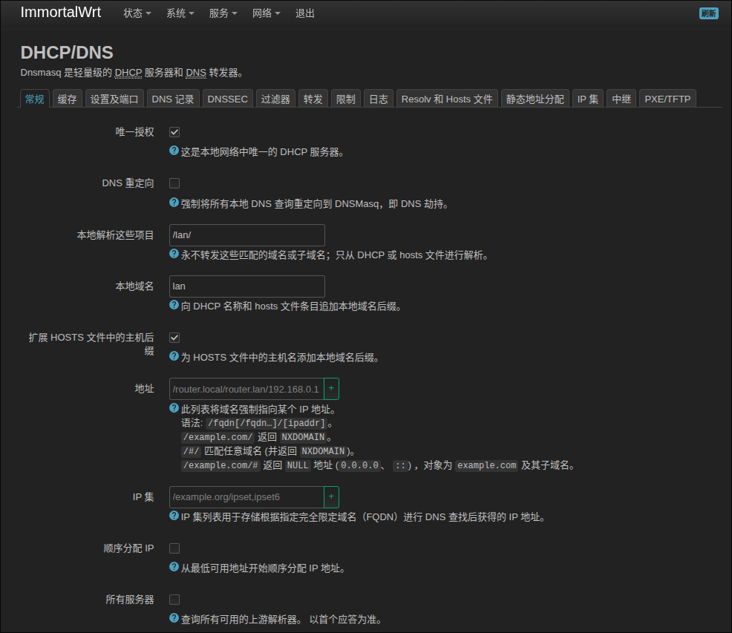This screenshot has height=633, width=732.
Task: Enable the 顺序分配 IP checkbox
Action: (x=174, y=548)
